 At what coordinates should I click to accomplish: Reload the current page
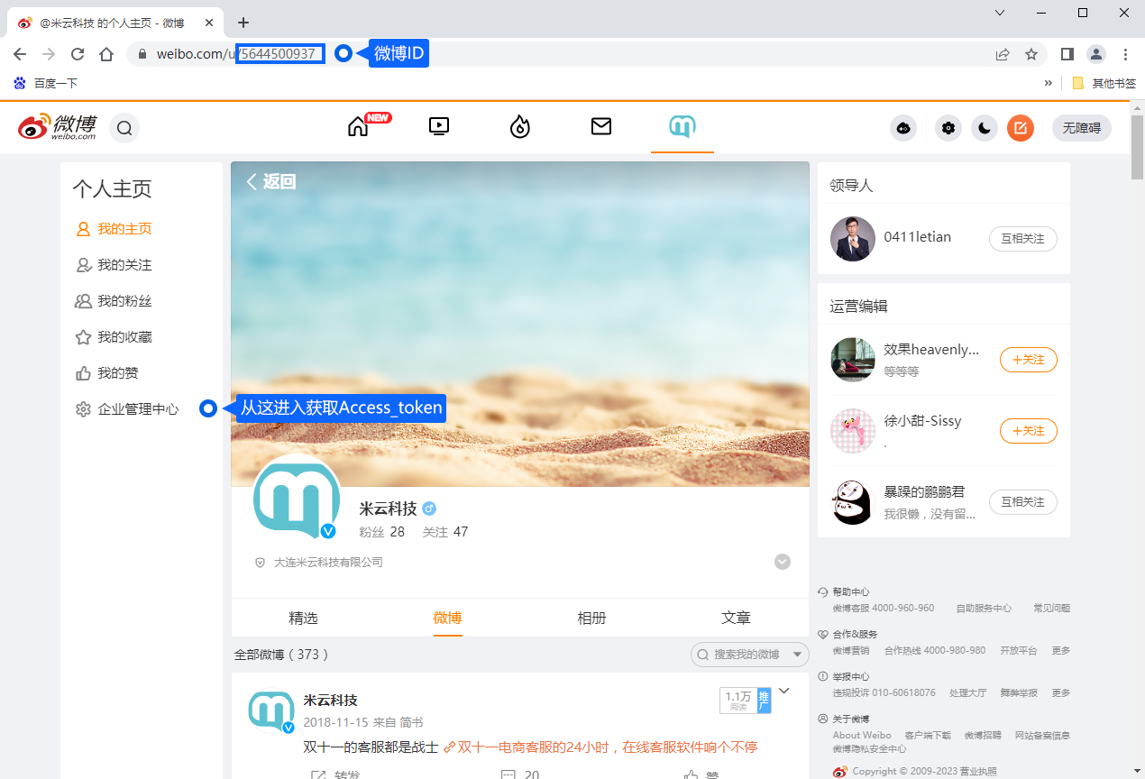[78, 54]
